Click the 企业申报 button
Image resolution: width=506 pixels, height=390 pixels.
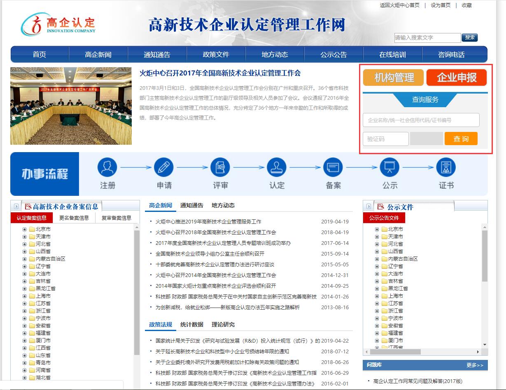[x=457, y=77]
